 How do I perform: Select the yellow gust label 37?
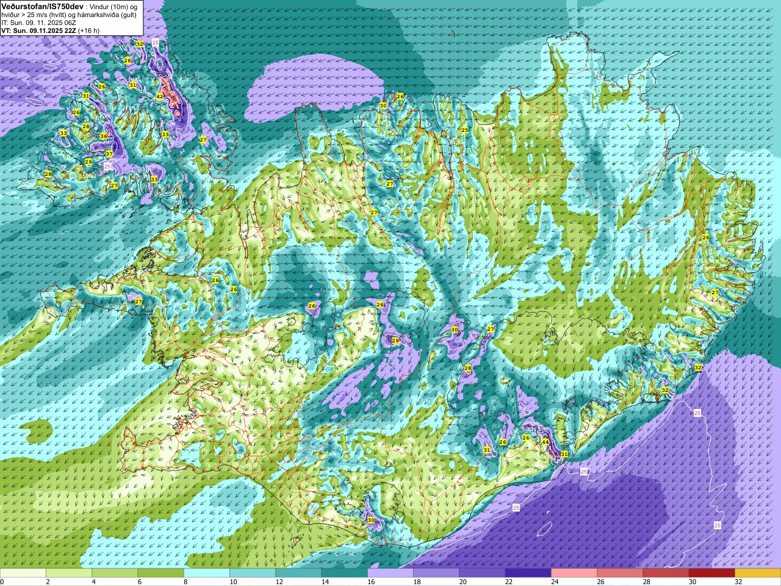click(109, 154)
